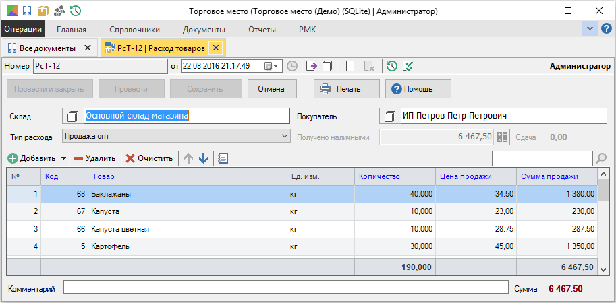Click the copy document icon in toolbar
Image resolution: width=616 pixels, height=303 pixels.
click(x=327, y=66)
